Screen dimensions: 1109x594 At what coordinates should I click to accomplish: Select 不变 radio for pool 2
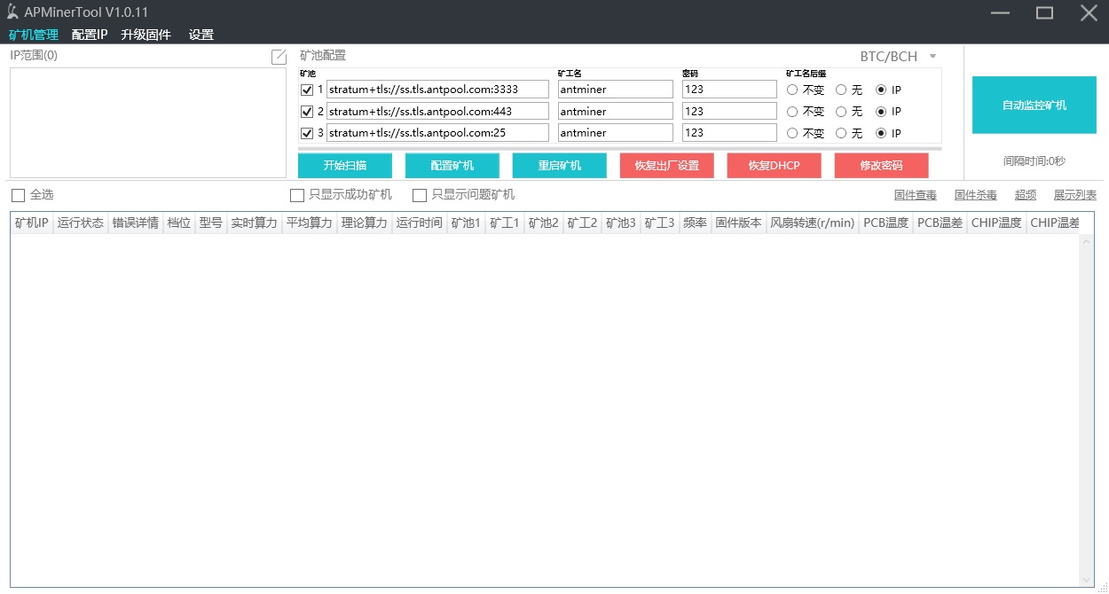792,112
